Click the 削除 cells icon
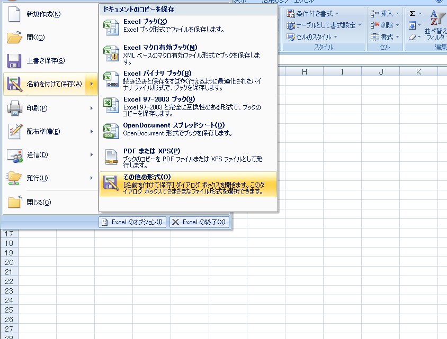 374,25
